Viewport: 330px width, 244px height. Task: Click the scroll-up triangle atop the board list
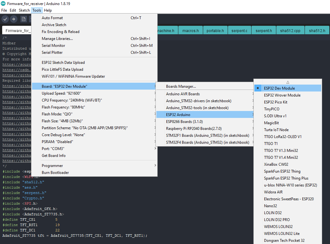288,82
